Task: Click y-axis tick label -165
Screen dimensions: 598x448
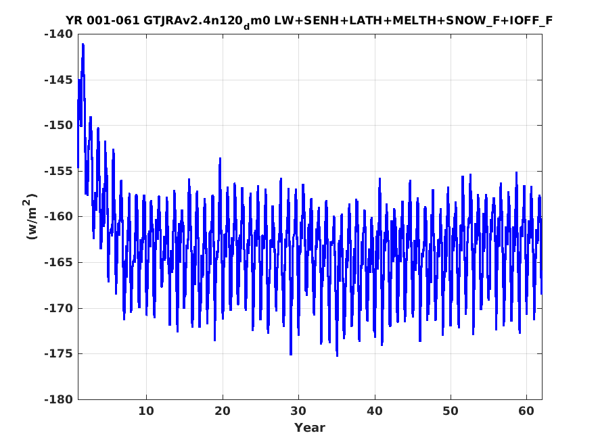Action: pyautogui.click(x=58, y=262)
